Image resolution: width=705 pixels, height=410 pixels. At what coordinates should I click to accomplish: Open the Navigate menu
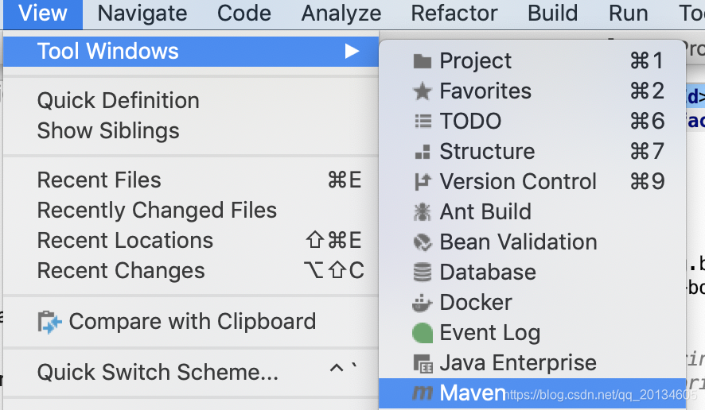tap(142, 14)
